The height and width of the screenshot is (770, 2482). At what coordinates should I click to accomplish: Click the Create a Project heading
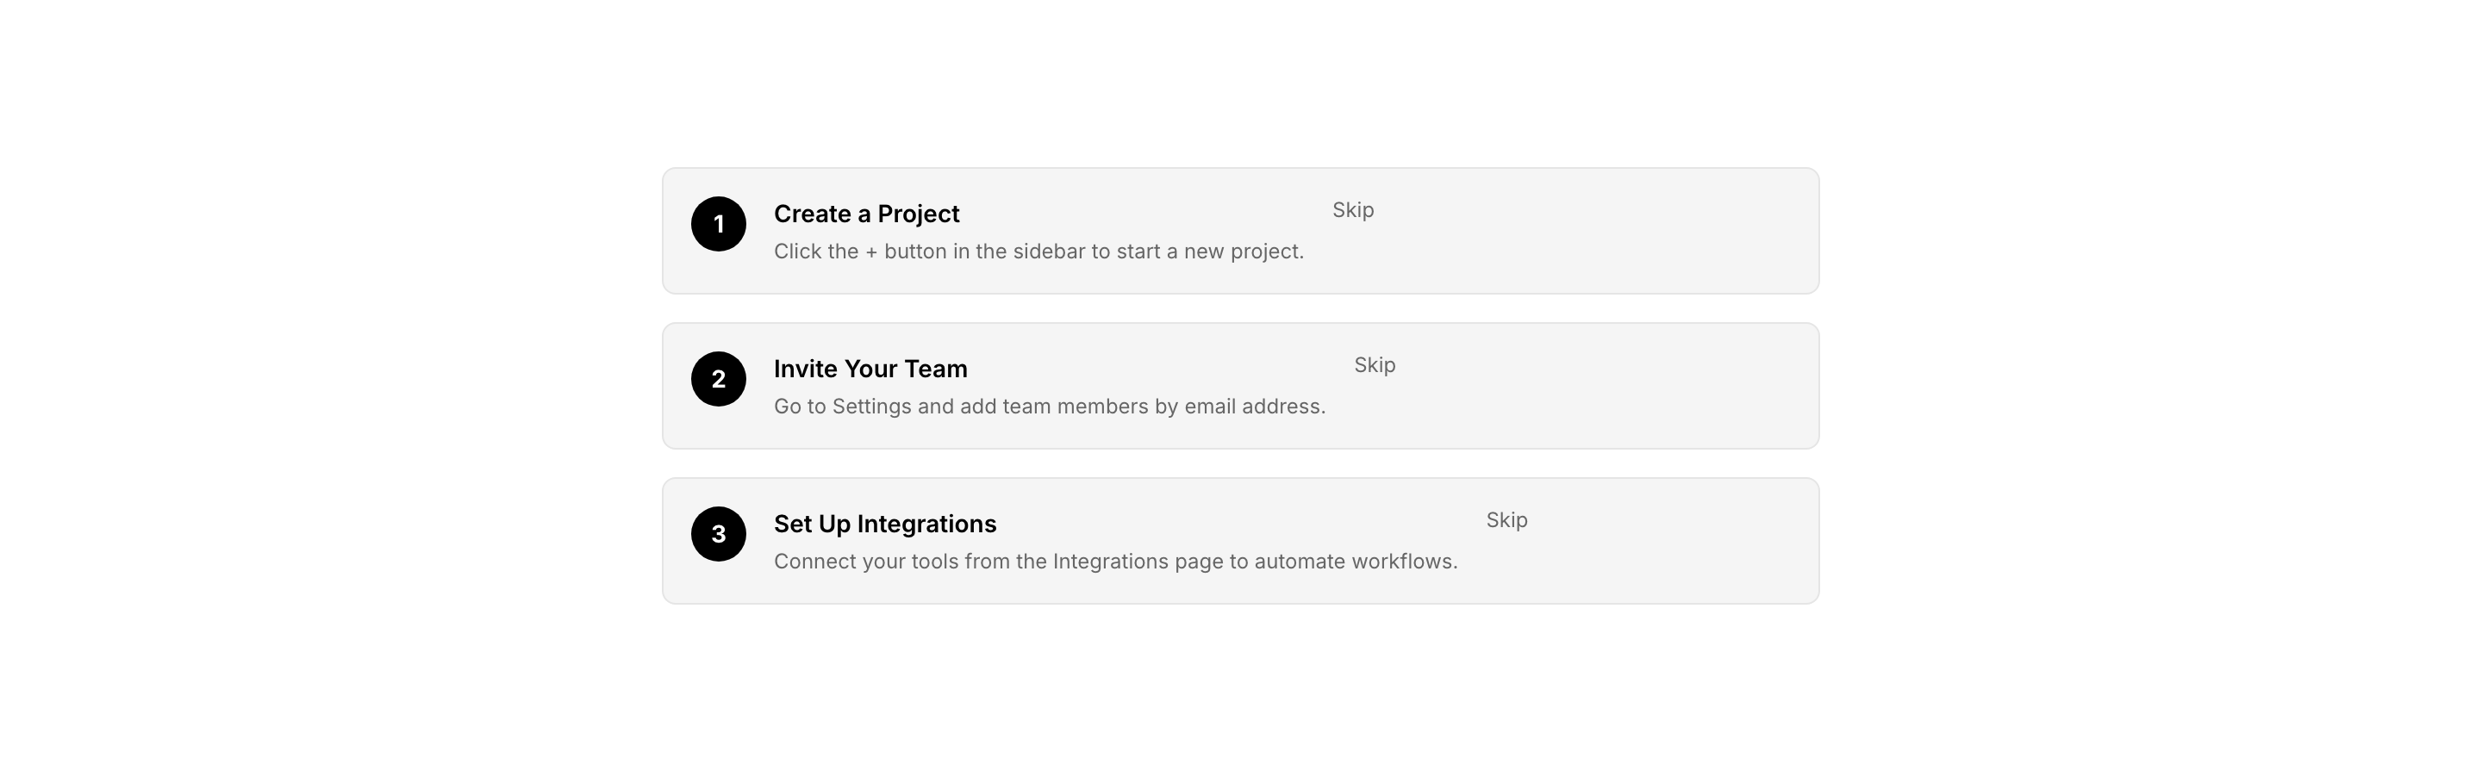tap(866, 214)
